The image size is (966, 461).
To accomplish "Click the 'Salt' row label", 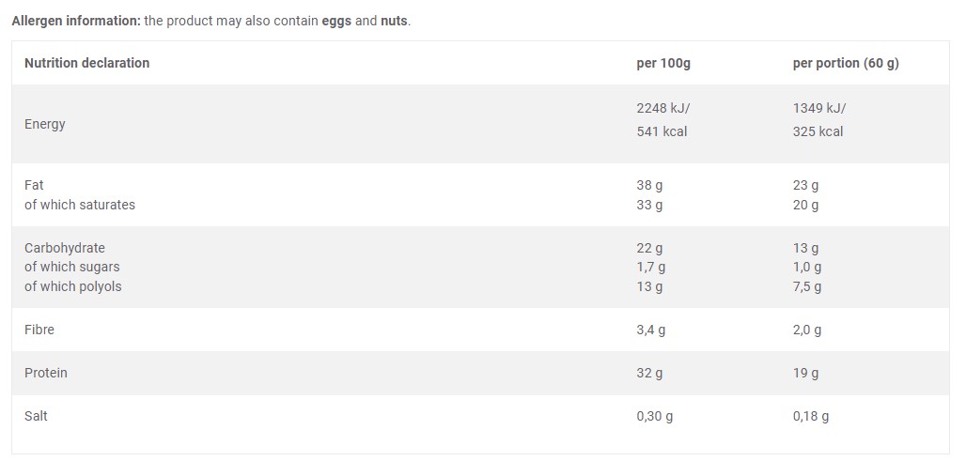I will coord(36,415).
